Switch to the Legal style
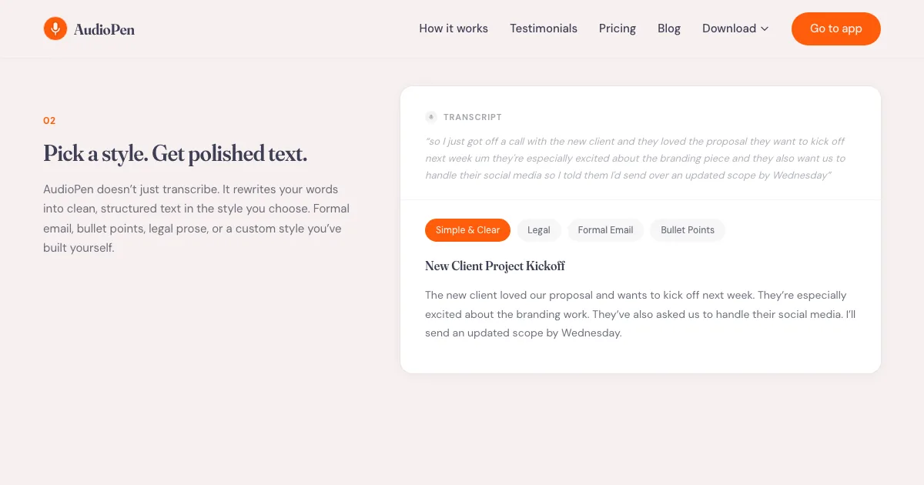This screenshot has width=924, height=485. pyautogui.click(x=539, y=230)
